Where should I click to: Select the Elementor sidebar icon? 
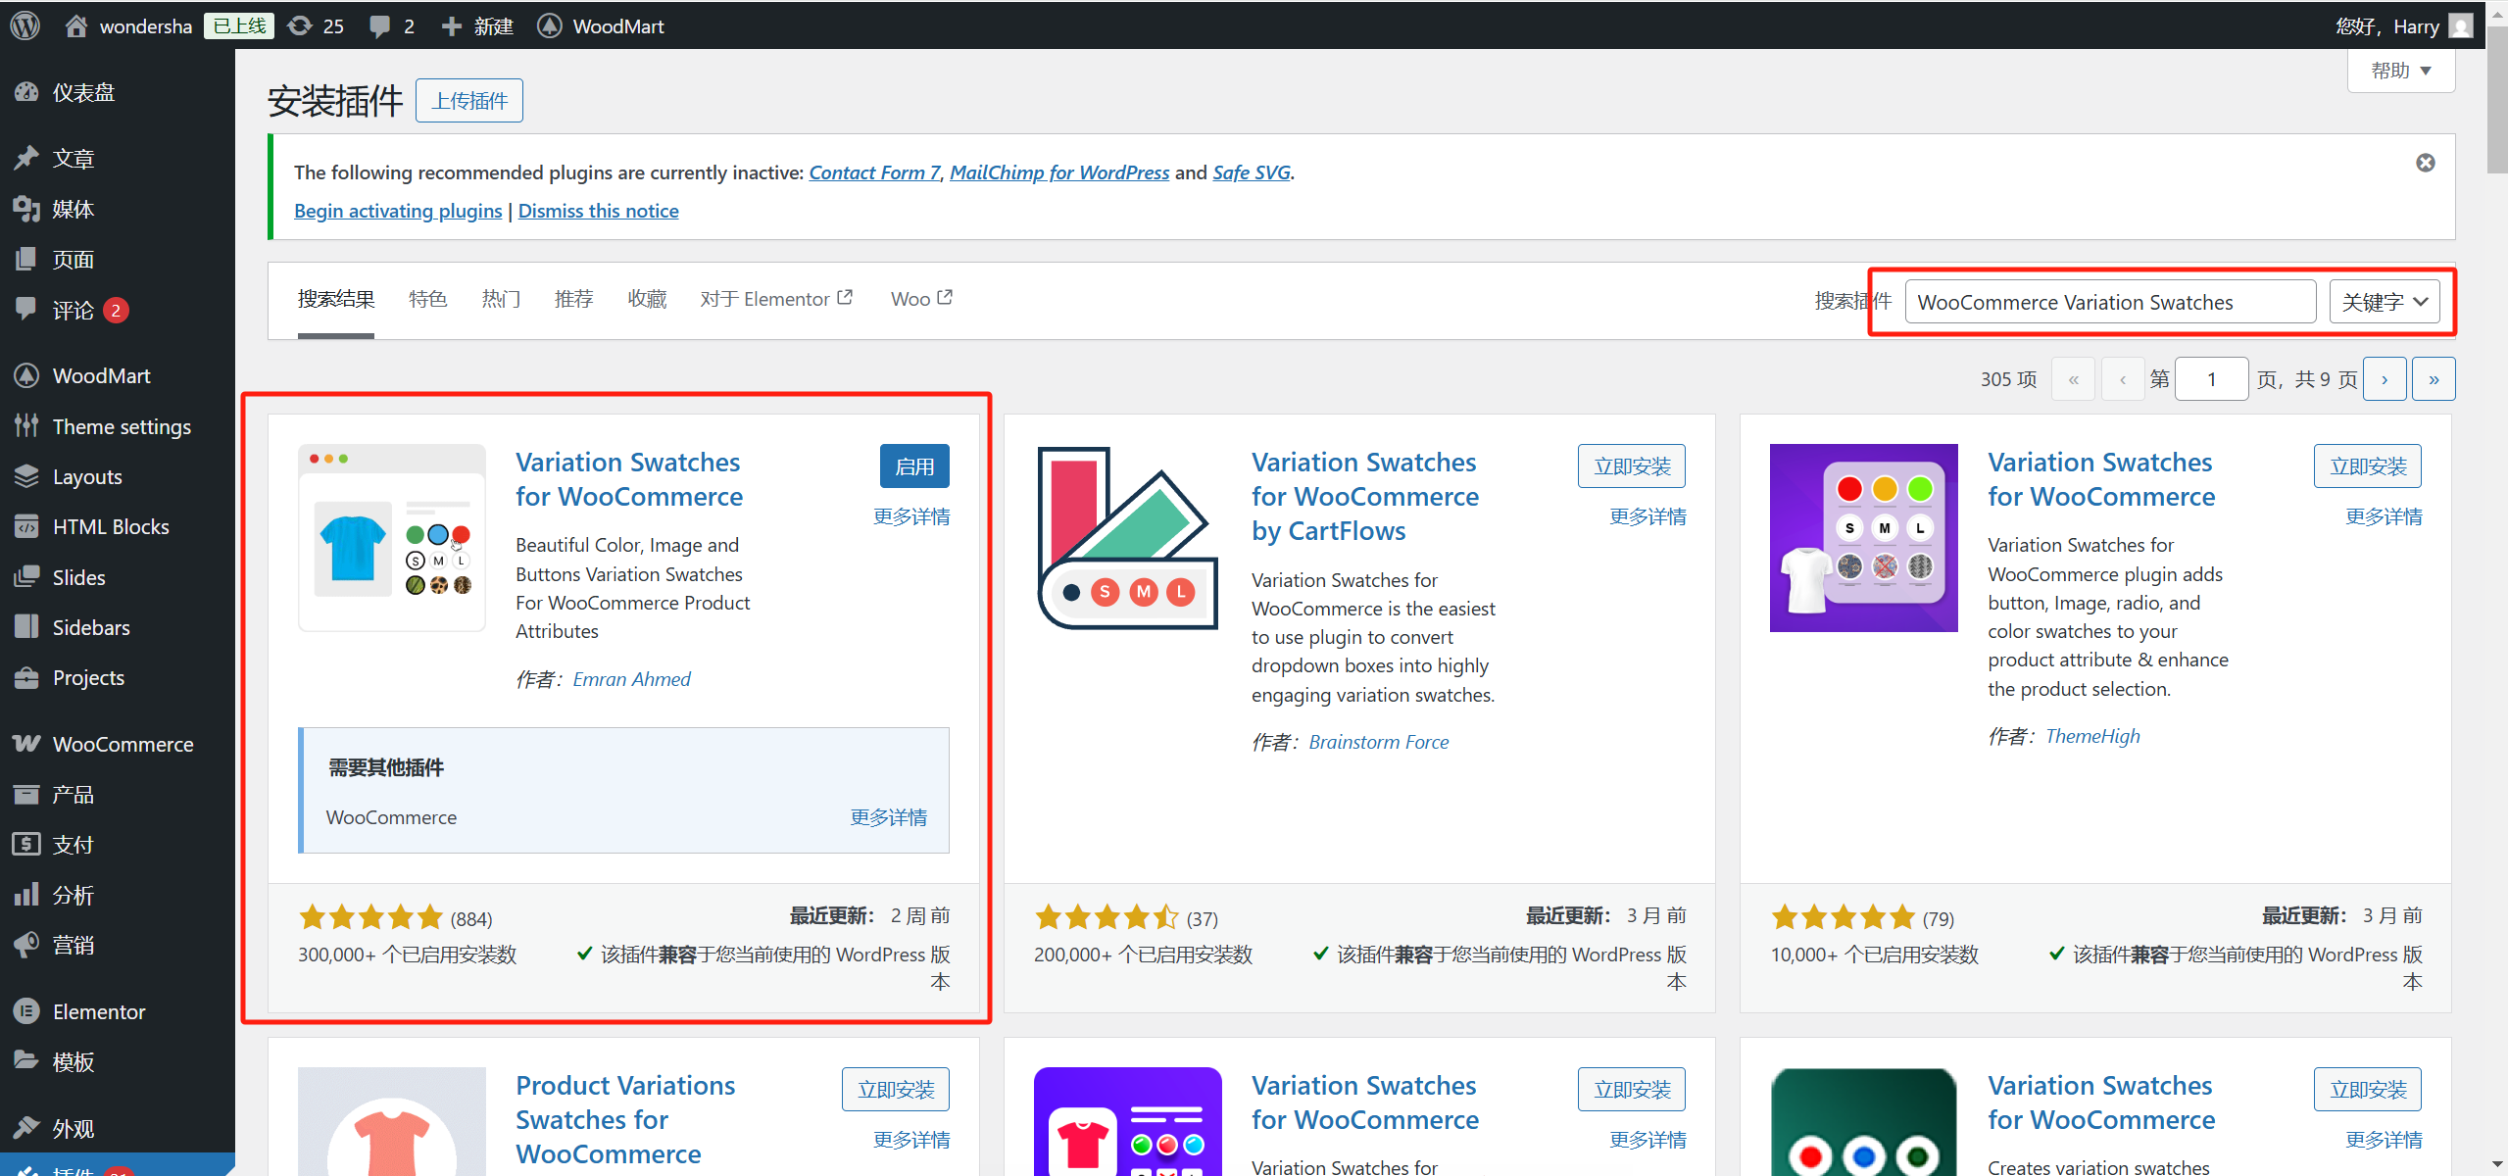click(27, 1011)
